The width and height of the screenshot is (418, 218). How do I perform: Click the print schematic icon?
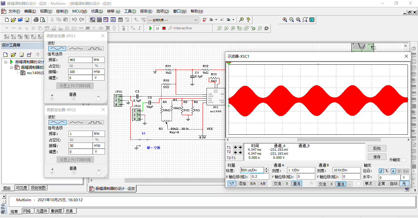click(36, 20)
